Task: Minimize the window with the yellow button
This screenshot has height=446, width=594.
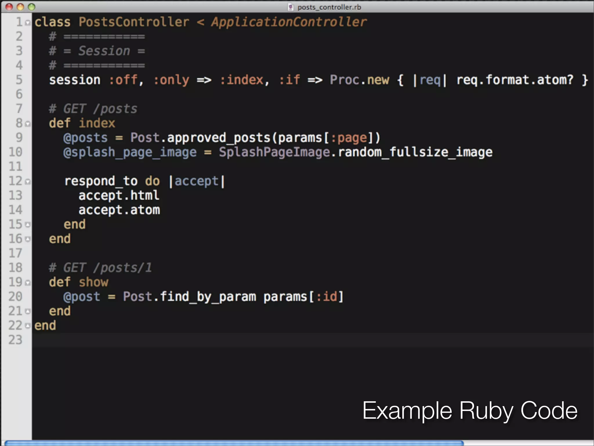Action: click(20, 7)
